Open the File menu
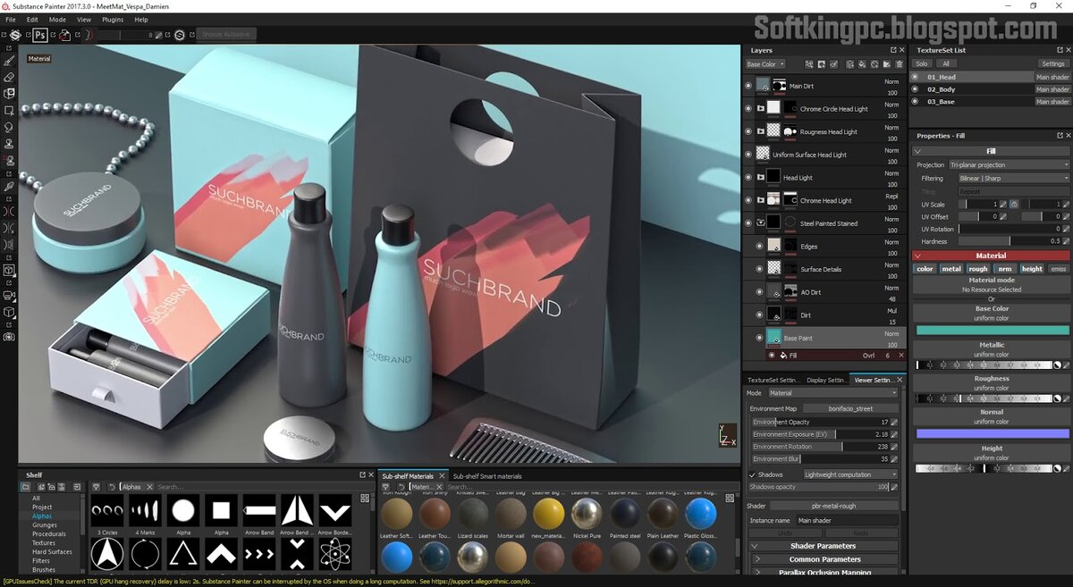Screen dimensions: 1073x587 pos(11,19)
